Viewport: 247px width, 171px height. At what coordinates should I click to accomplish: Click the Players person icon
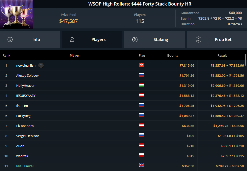pos(72,39)
